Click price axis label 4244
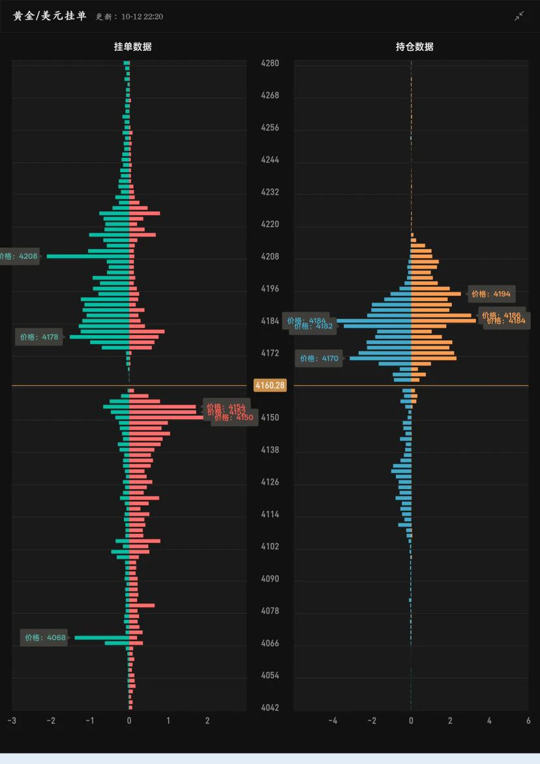Screen dimensions: 540x764 (270, 160)
